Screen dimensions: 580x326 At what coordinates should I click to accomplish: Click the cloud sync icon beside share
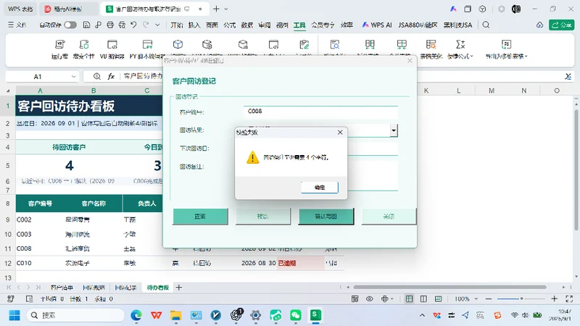(x=539, y=25)
